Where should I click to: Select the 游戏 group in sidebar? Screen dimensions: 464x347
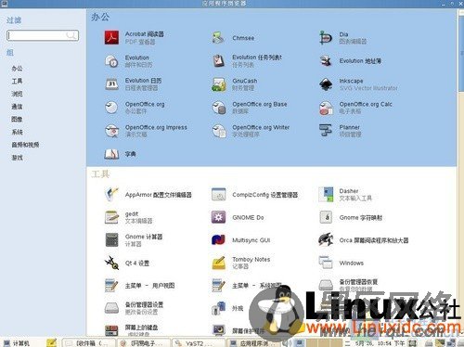tap(17, 158)
